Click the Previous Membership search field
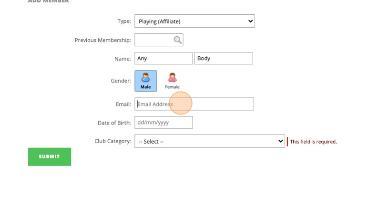The image size is (369, 207). point(154,40)
